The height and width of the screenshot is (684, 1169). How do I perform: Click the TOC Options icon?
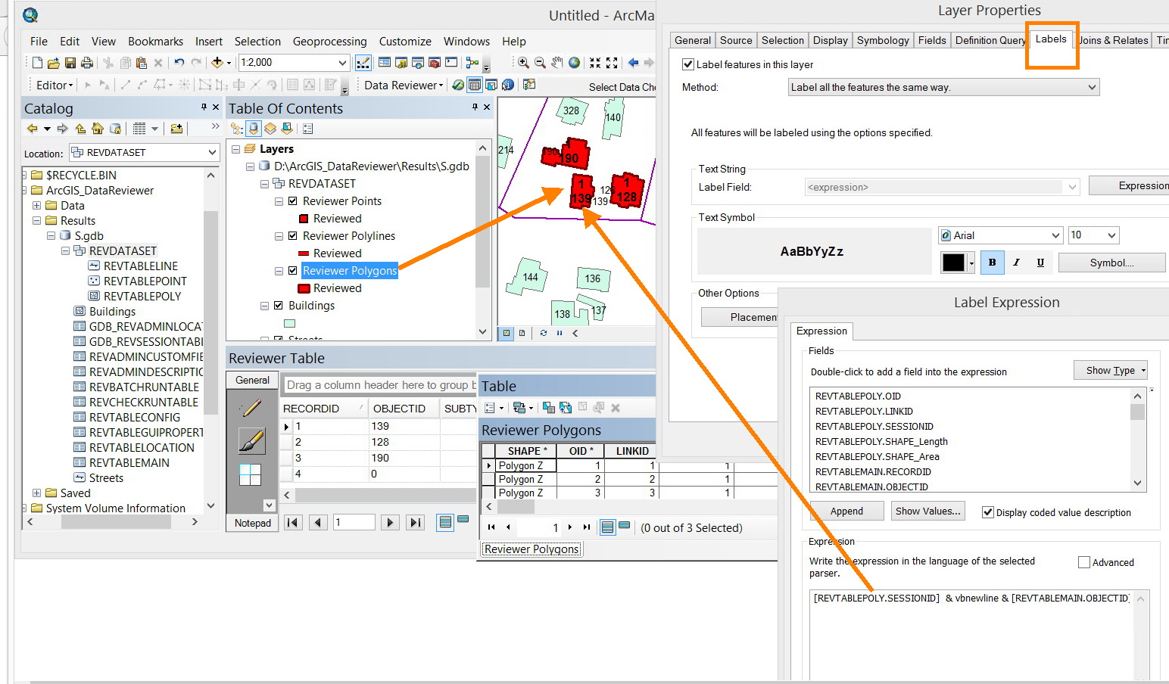(x=307, y=129)
